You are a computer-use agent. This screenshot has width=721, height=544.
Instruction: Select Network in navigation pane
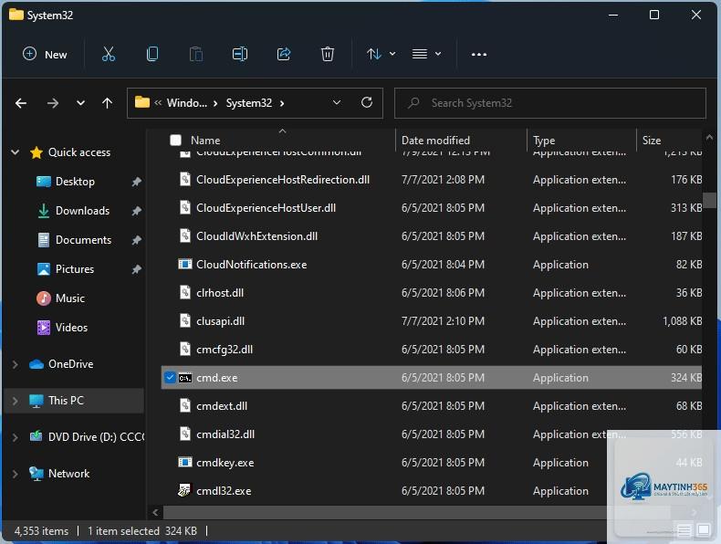pyautogui.click(x=69, y=474)
